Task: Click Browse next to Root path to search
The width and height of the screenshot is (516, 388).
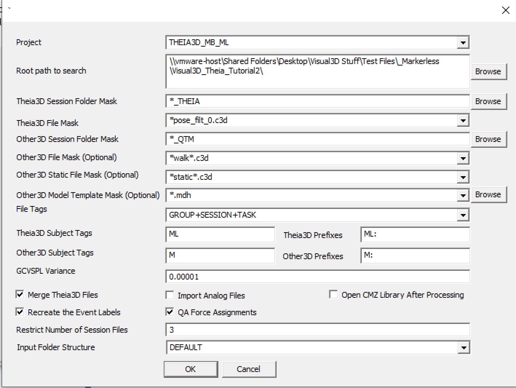Action: pos(488,71)
